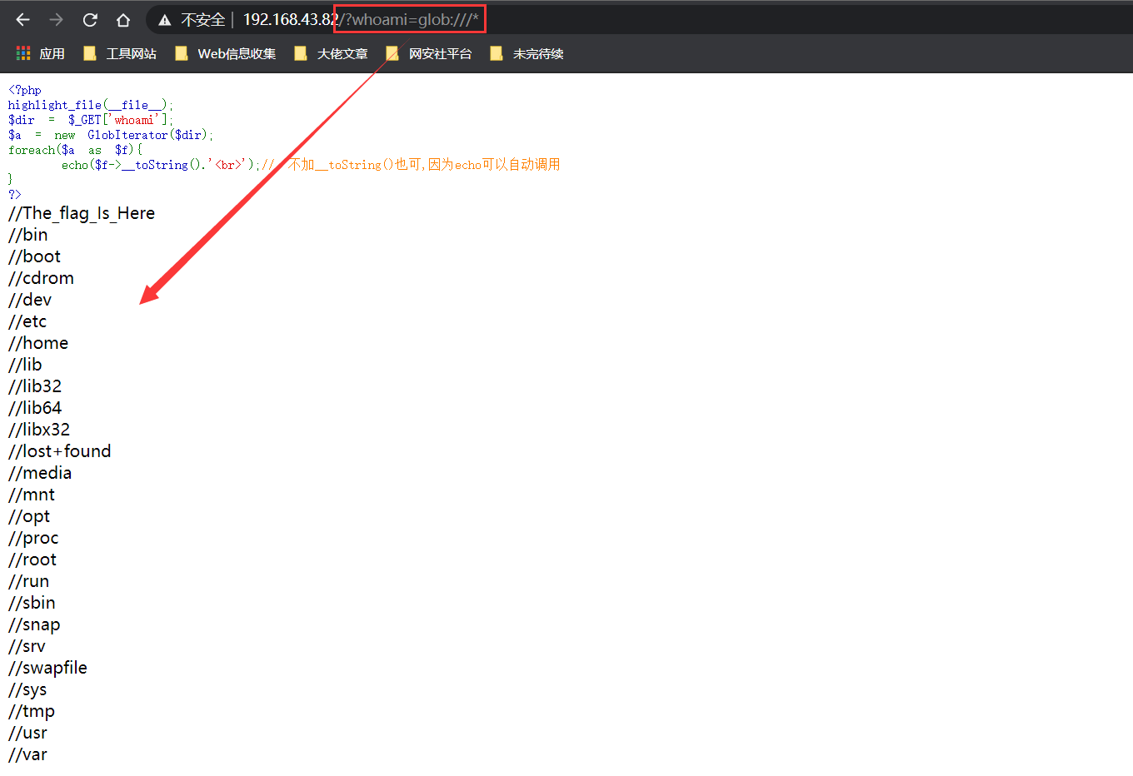Click the not-secure warning triangle icon
This screenshot has width=1133, height=776.
(165, 20)
